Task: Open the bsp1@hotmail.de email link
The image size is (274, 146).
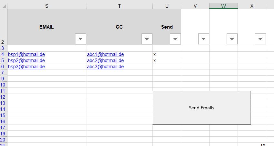Action: [x=26, y=54]
